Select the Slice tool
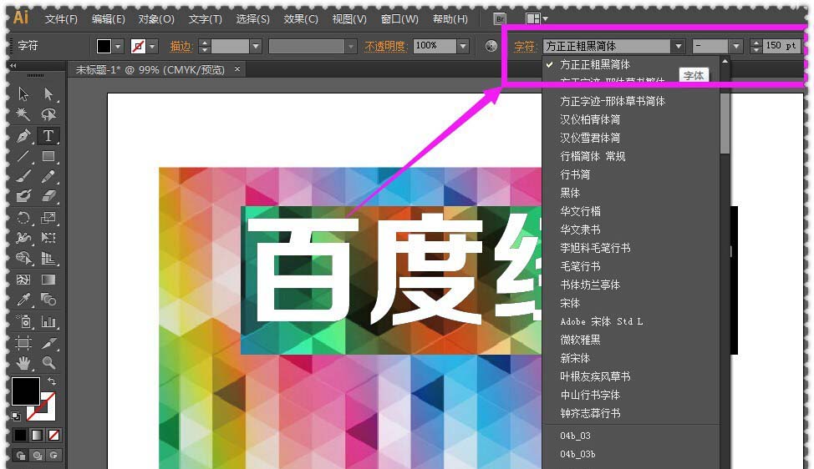Screen dimensions: 814x469 pos(48,342)
